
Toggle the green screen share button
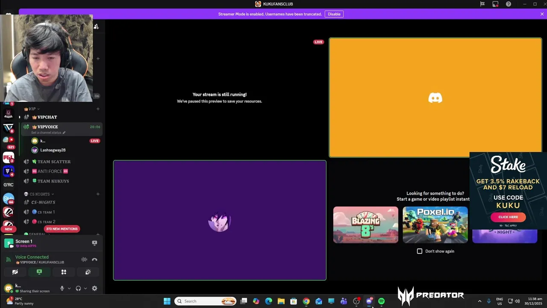tap(39, 272)
